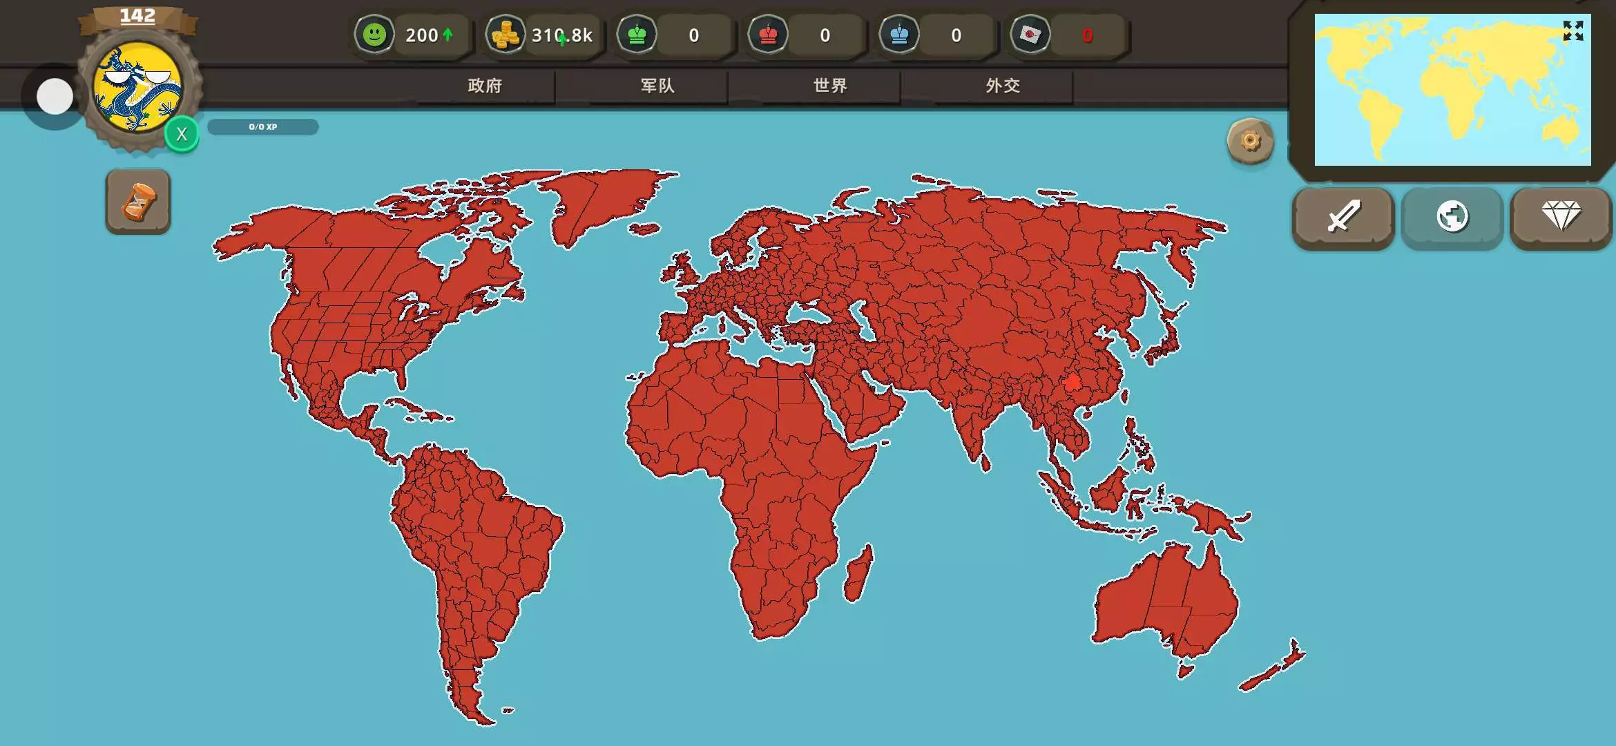Viewport: 1616px width, 746px height.
Task: Click the dragon flag emblem
Action: (x=137, y=87)
